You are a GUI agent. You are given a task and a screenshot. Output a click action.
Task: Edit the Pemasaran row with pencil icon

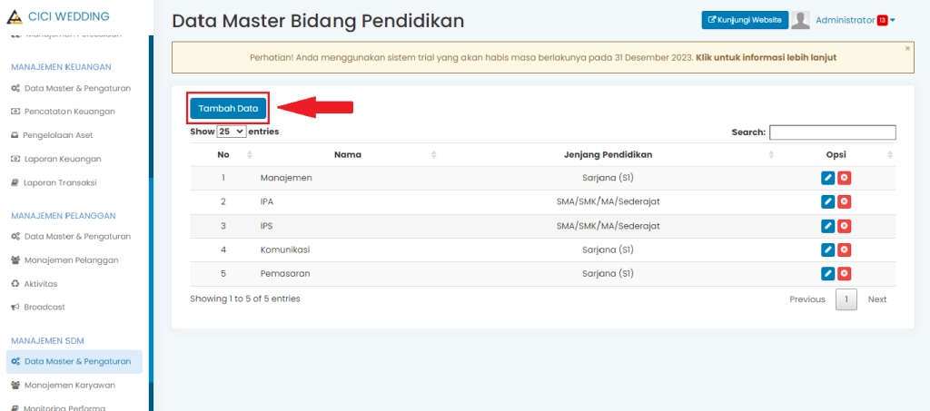(x=828, y=274)
